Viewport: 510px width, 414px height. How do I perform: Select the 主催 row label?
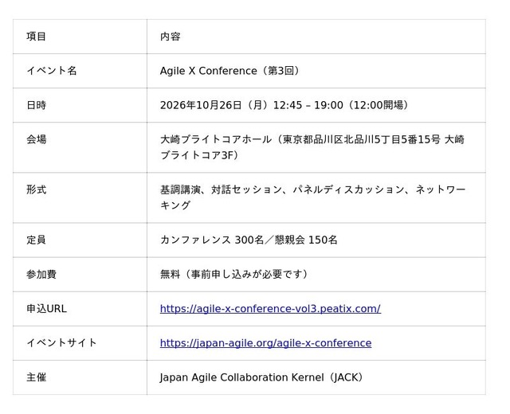tap(36, 377)
